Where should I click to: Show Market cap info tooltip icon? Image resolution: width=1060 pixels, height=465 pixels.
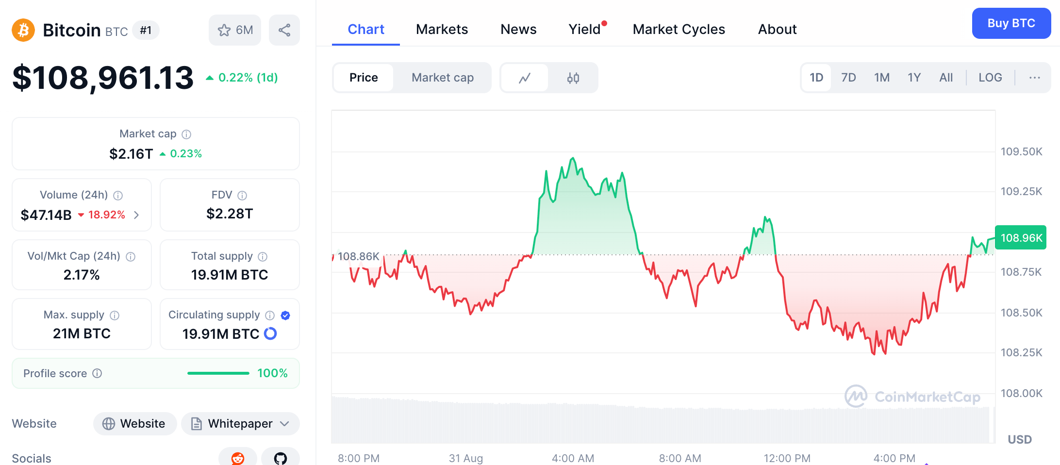[186, 134]
